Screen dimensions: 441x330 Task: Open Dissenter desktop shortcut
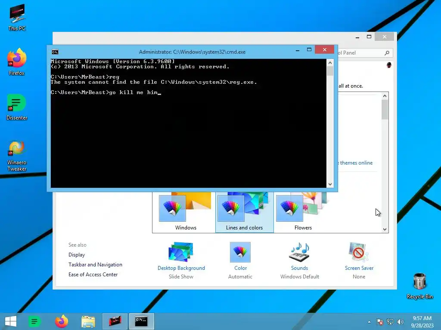point(17,107)
